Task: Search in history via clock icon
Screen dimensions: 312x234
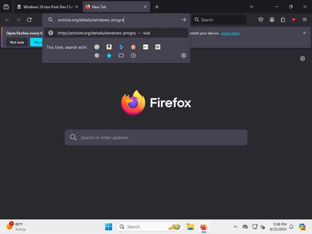Action: (x=133, y=55)
